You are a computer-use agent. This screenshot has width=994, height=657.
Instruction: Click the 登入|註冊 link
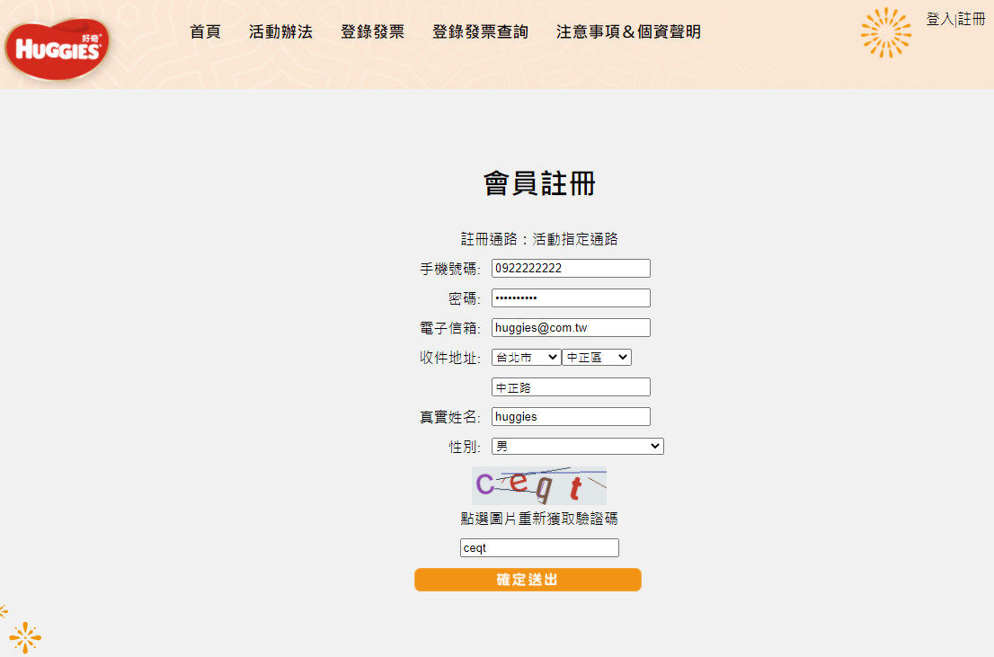click(x=956, y=19)
